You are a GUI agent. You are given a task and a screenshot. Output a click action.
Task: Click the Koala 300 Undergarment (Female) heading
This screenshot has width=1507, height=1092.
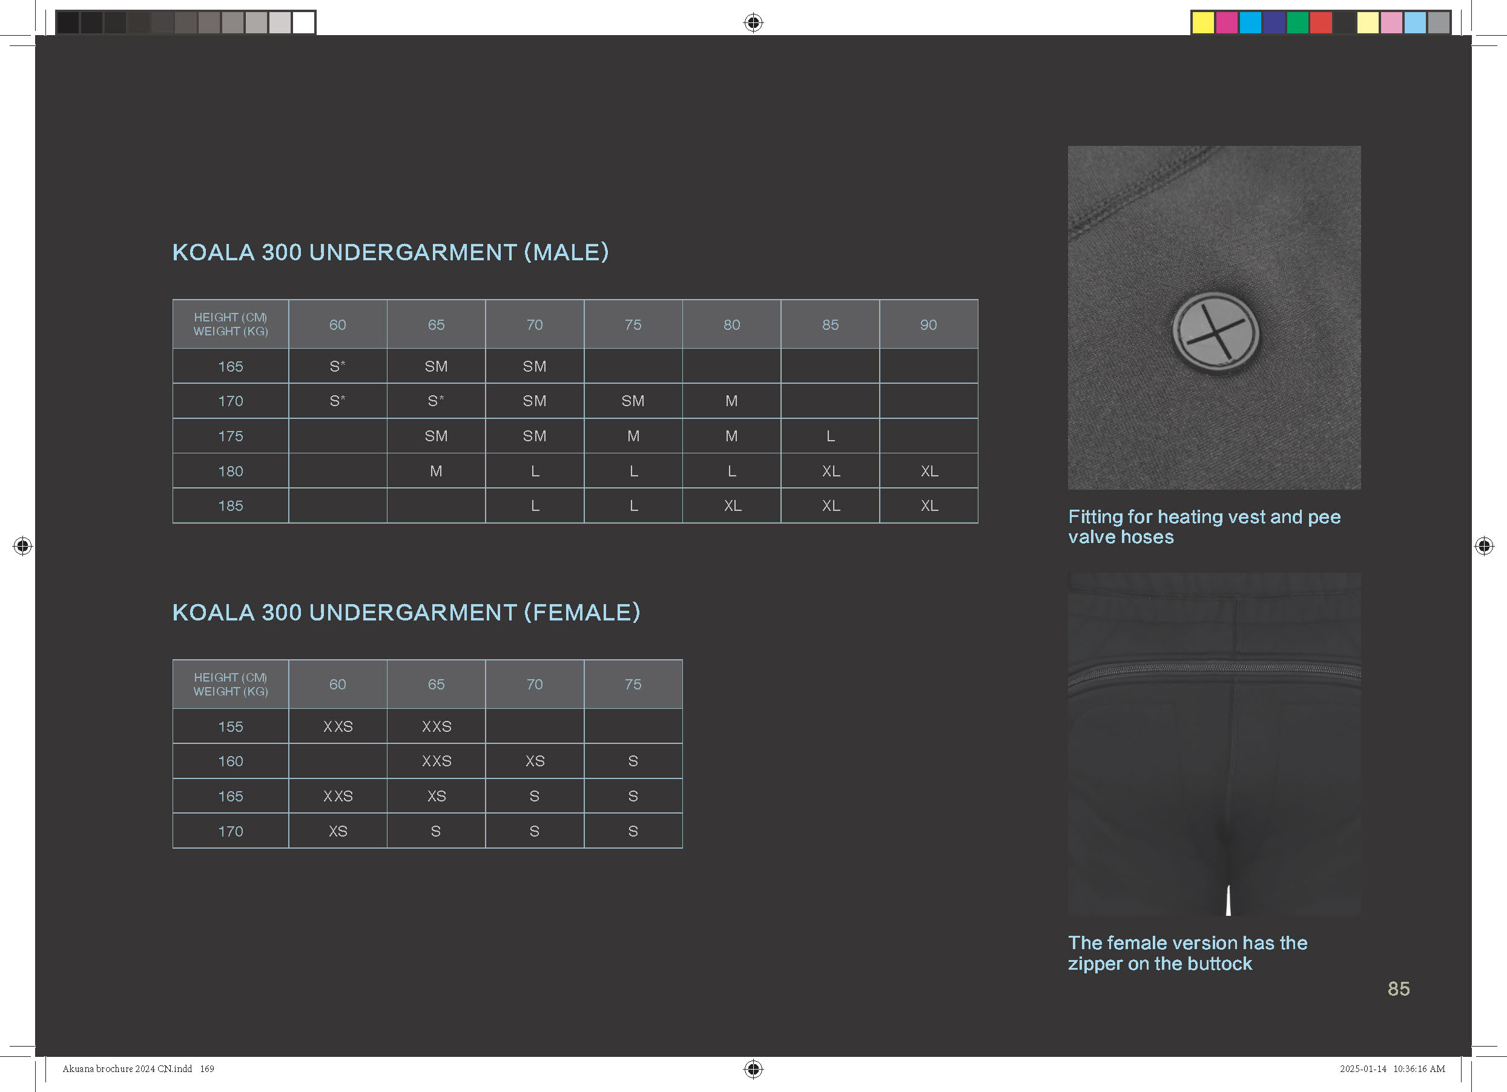pyautogui.click(x=406, y=613)
